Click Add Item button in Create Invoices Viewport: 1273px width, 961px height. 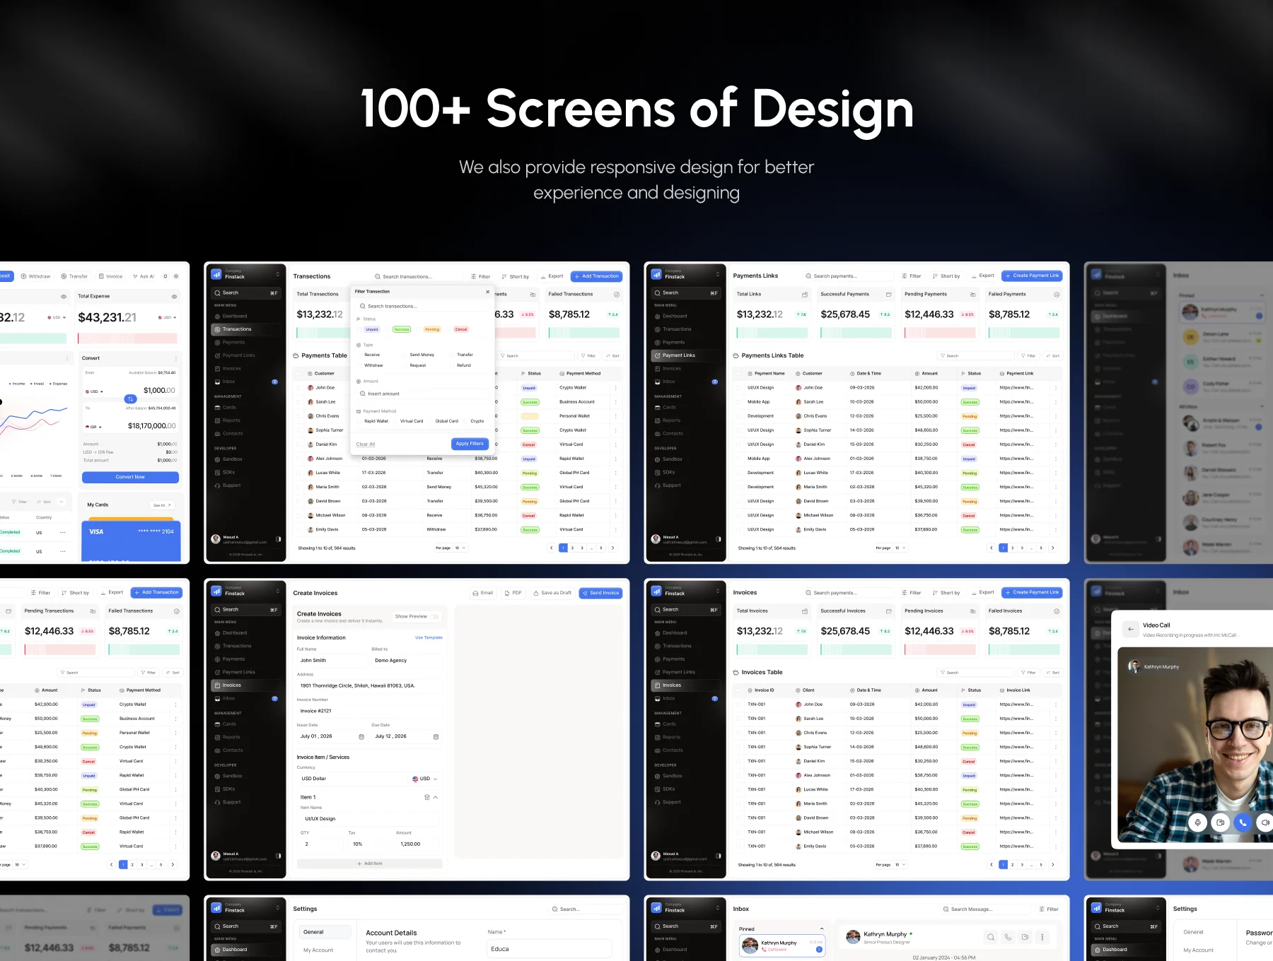click(370, 863)
